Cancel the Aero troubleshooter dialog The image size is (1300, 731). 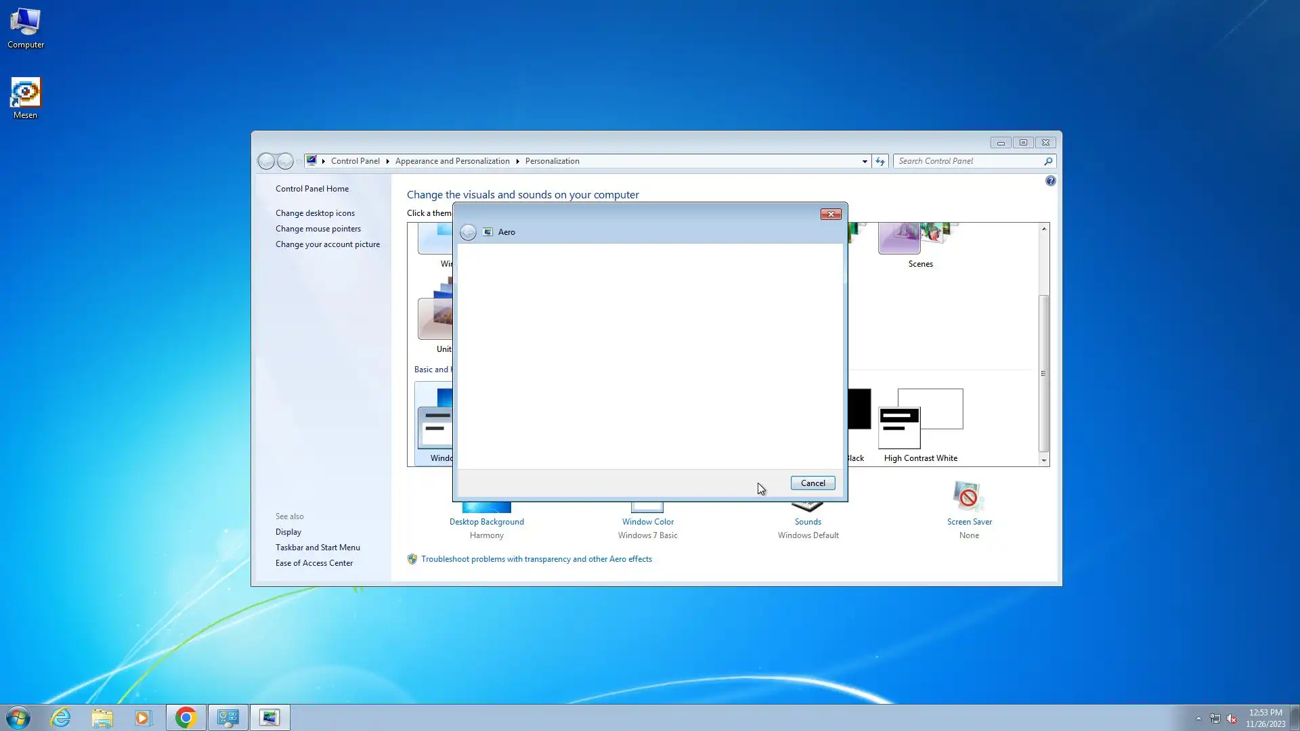point(812,483)
